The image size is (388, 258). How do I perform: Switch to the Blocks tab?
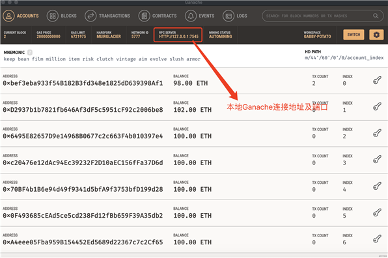[62, 16]
